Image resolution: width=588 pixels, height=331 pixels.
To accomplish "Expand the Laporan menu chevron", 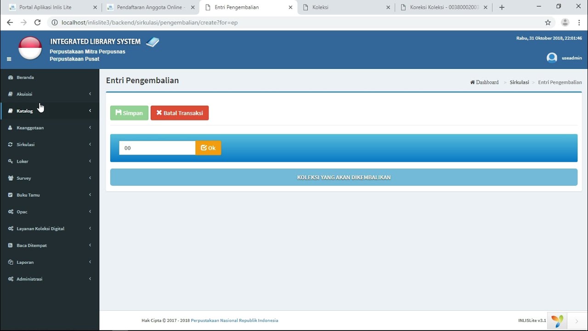I will tap(90, 262).
